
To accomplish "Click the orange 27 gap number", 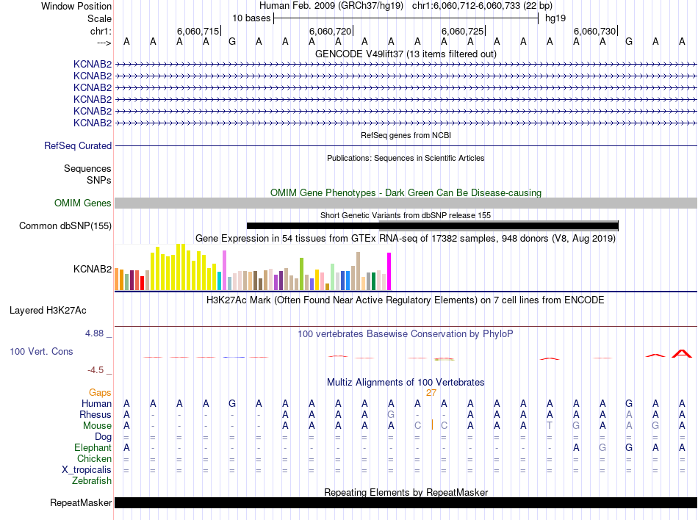I will [431, 393].
